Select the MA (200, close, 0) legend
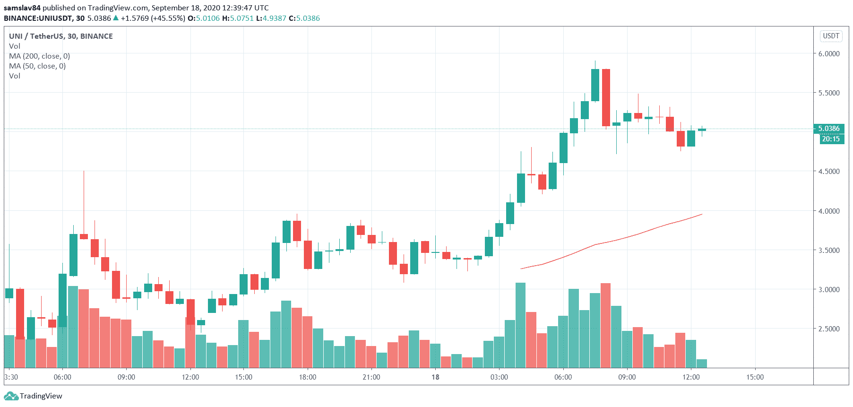The width and height of the screenshot is (853, 407). (39, 56)
